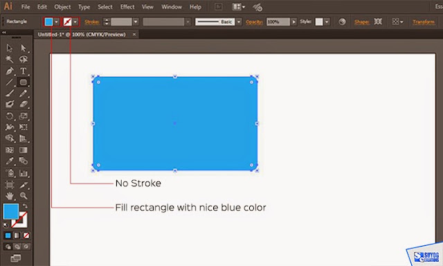Open the fill color dropdown arrow
The width and height of the screenshot is (443, 266).
pos(57,21)
